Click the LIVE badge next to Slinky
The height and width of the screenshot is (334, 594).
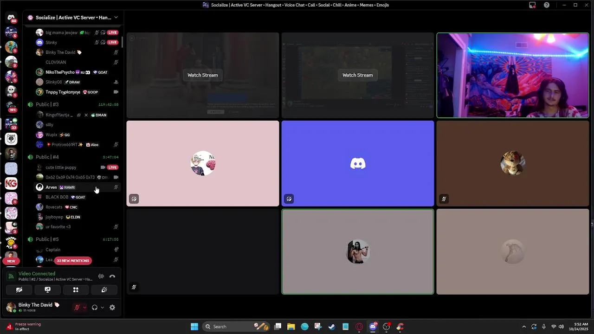click(x=112, y=42)
